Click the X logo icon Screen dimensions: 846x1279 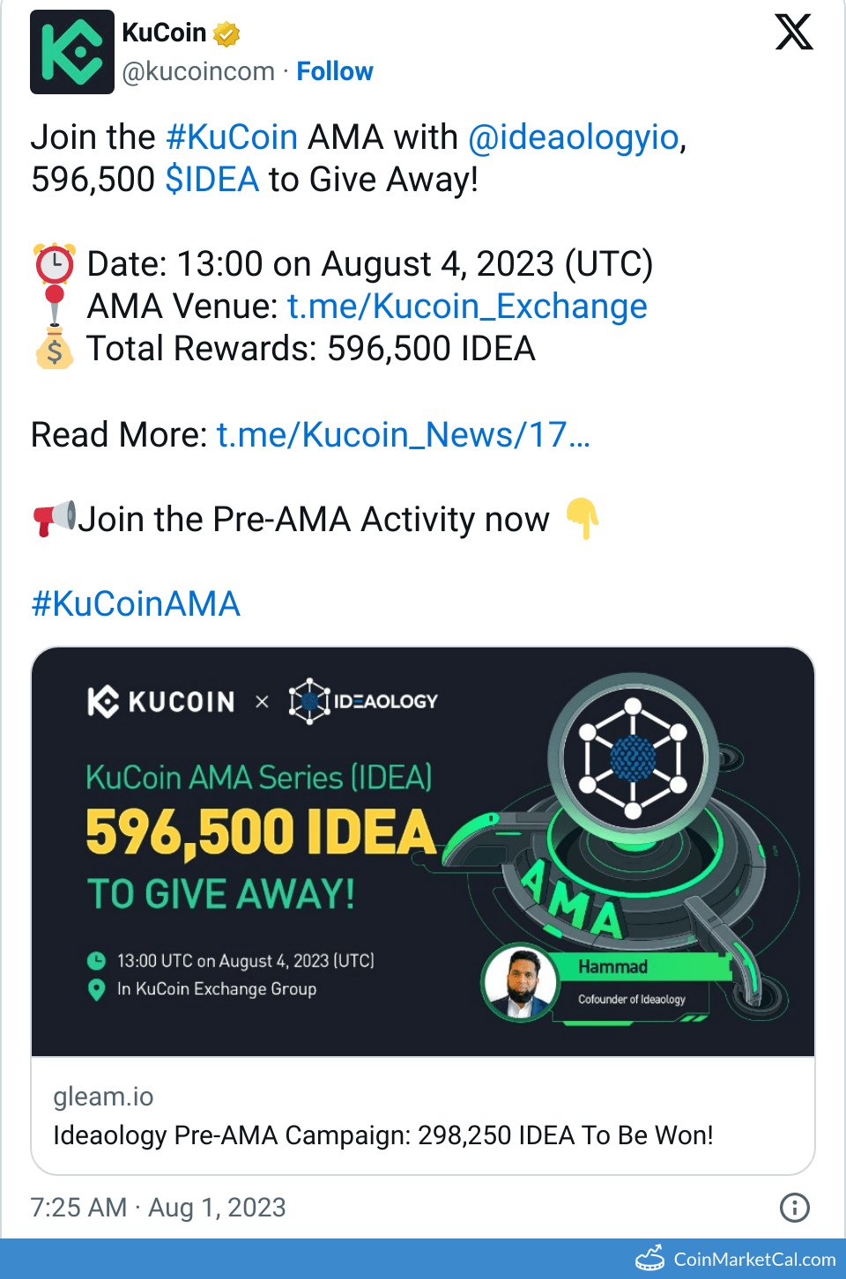[794, 32]
